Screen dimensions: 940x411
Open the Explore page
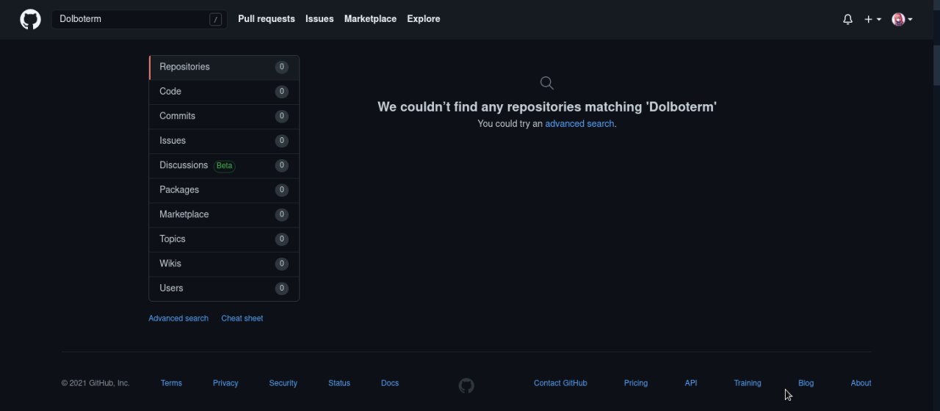[x=424, y=19]
